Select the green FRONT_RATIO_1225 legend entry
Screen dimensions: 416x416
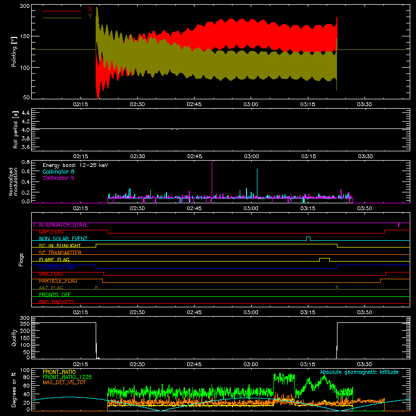click(68, 377)
